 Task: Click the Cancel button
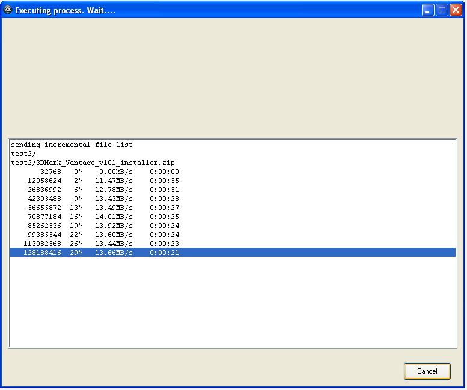(427, 371)
